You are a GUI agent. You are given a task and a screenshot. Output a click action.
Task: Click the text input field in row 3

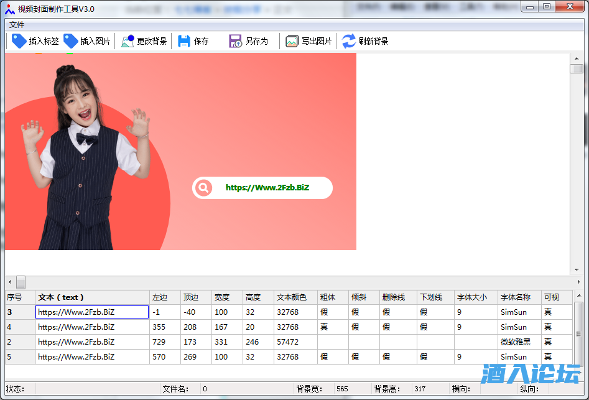coord(91,312)
